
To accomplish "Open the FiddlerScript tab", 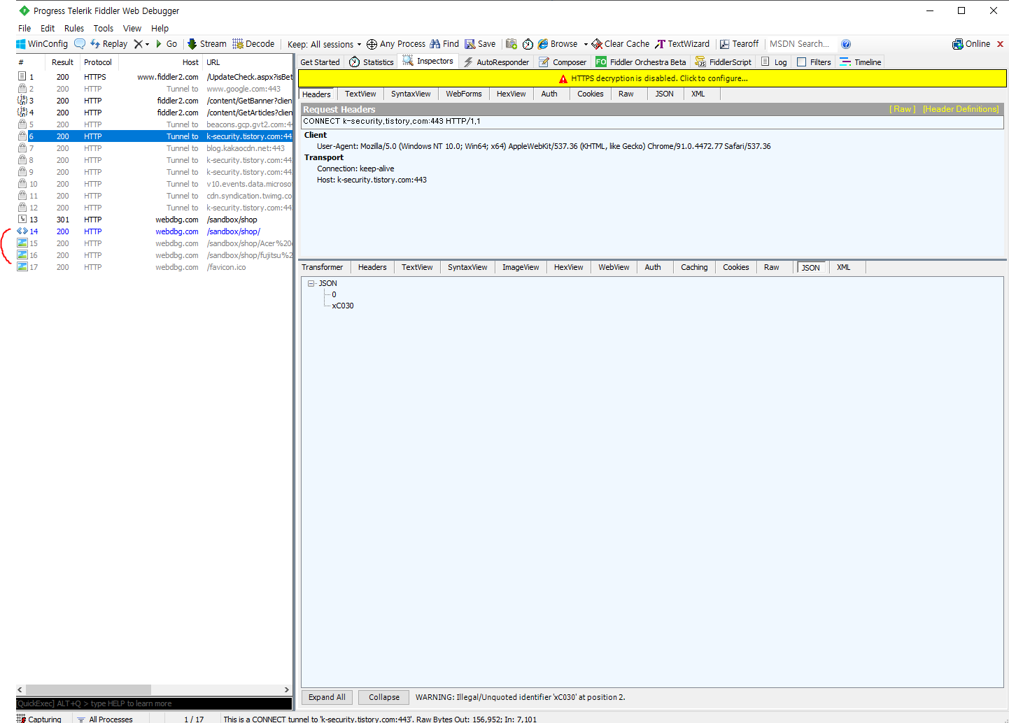I will (x=723, y=62).
